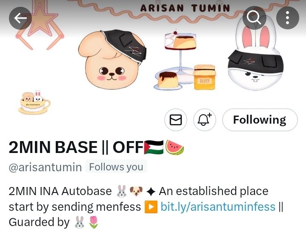The height and width of the screenshot is (235, 306).
Task: Send a message via envelope icon
Action: pos(176,120)
